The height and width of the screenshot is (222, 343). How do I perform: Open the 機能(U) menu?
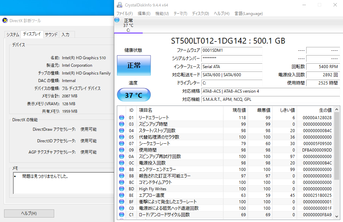pos(162,14)
